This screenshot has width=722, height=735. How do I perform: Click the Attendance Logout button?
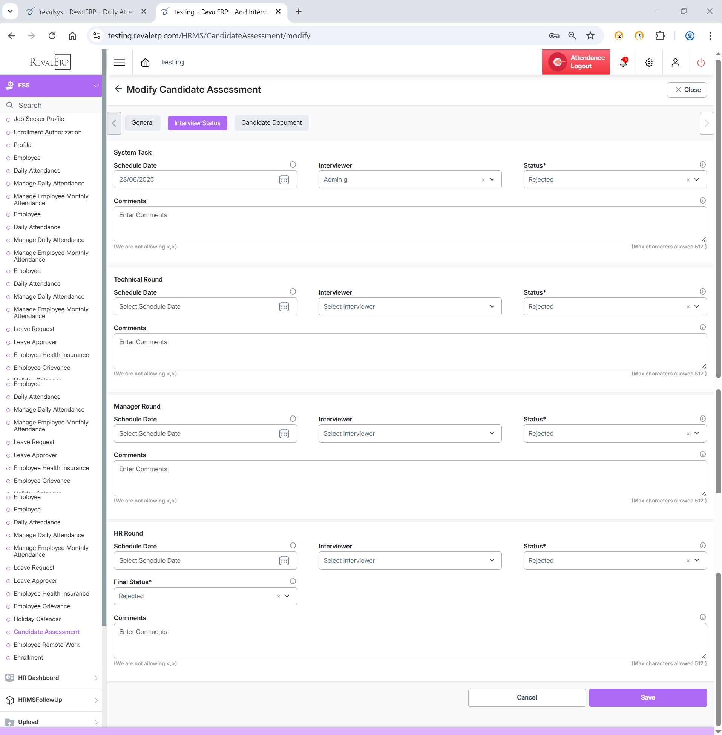click(576, 62)
